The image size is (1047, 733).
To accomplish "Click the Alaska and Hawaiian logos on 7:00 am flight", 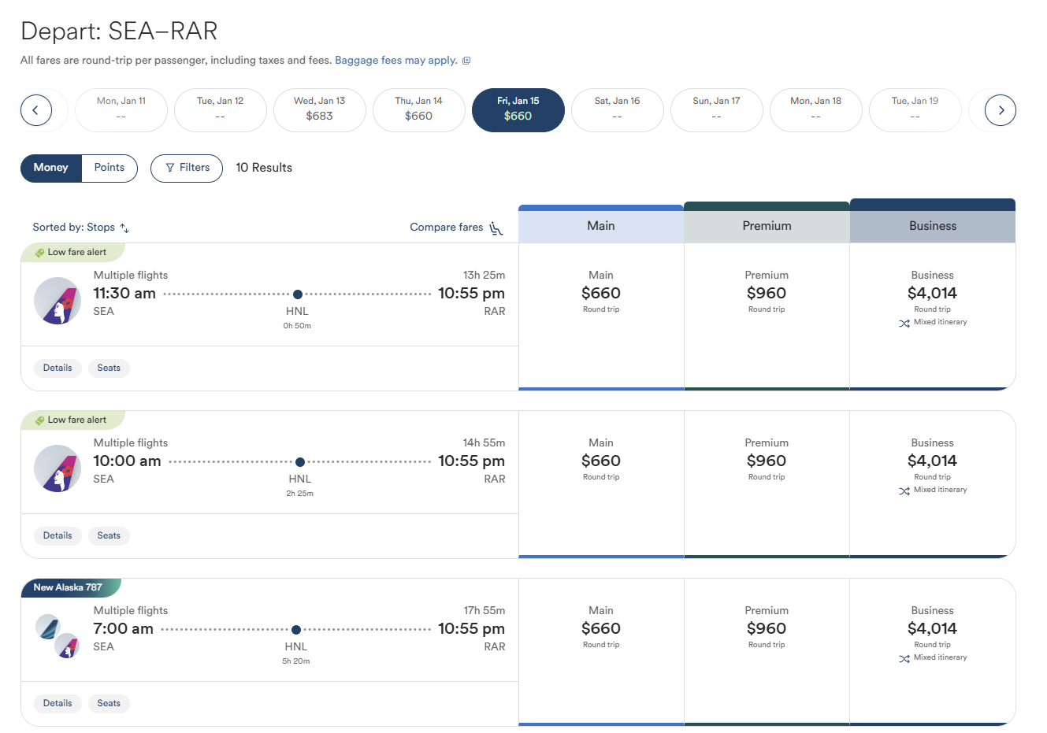I will (x=58, y=636).
